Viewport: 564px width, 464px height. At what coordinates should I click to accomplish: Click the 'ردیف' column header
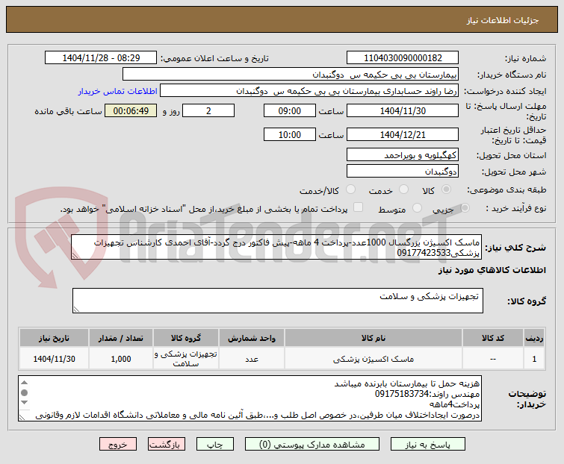click(534, 338)
